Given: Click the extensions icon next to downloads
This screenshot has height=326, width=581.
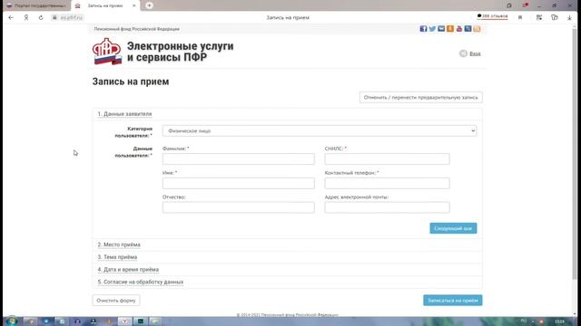Looking at the screenshot, I should pos(555,17).
